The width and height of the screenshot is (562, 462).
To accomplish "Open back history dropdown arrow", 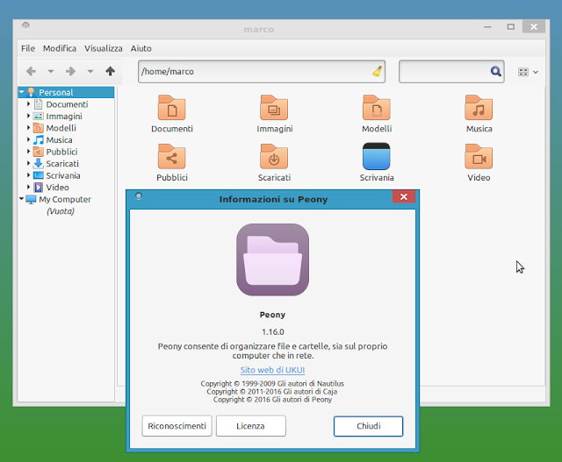I will point(51,72).
